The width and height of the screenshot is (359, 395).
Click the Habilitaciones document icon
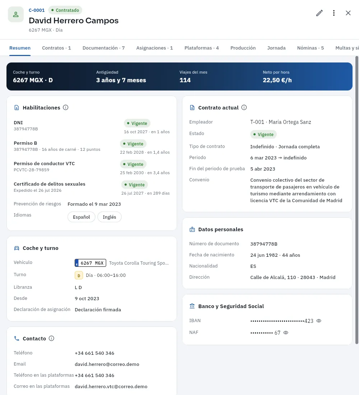click(x=17, y=108)
